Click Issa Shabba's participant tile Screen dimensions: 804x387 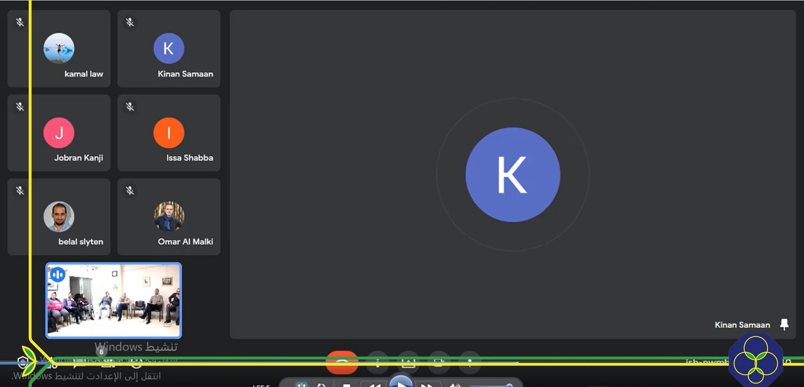tap(169, 133)
